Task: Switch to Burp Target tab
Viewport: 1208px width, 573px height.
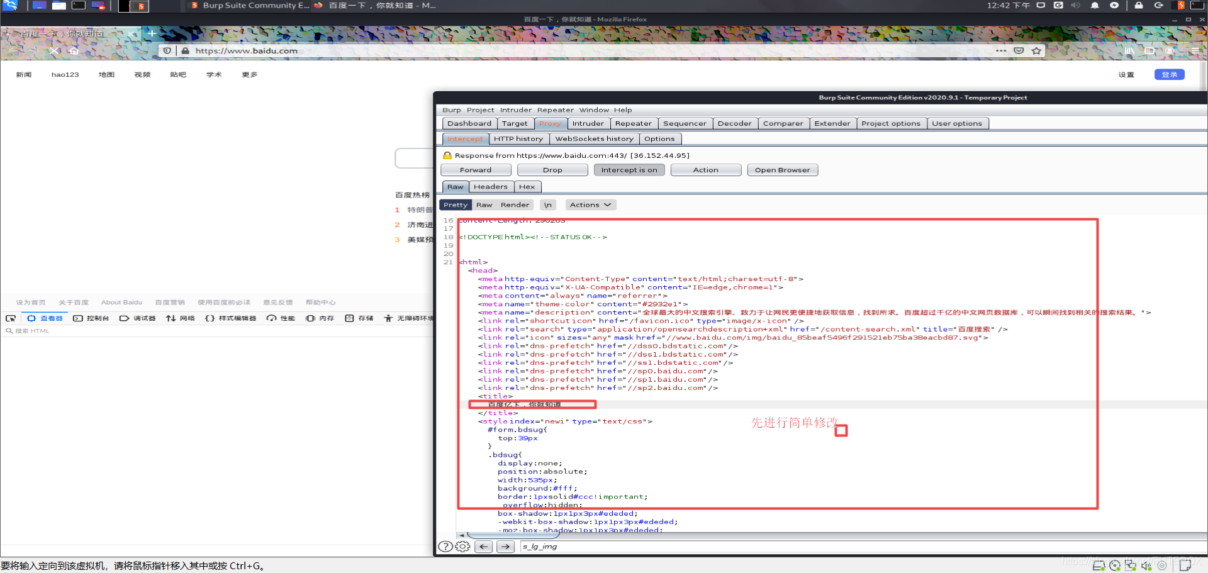Action: (515, 124)
